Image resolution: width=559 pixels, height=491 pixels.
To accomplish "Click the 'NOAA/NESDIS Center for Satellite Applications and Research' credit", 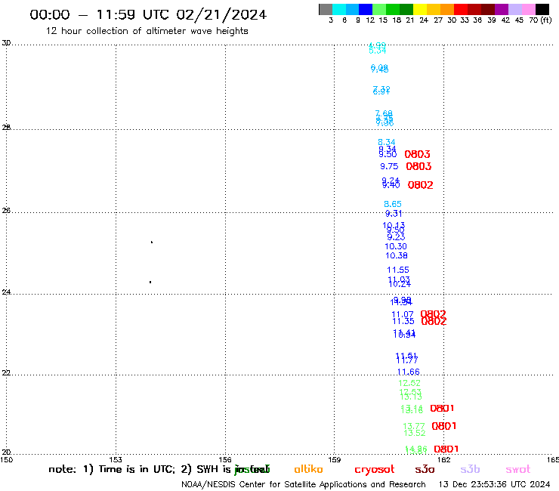I will click(304, 485).
